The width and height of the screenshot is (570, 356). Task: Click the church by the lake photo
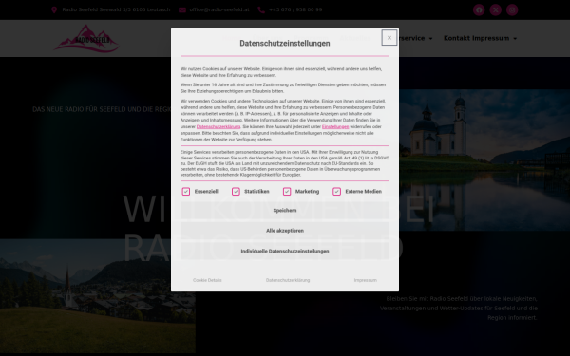point(484,159)
